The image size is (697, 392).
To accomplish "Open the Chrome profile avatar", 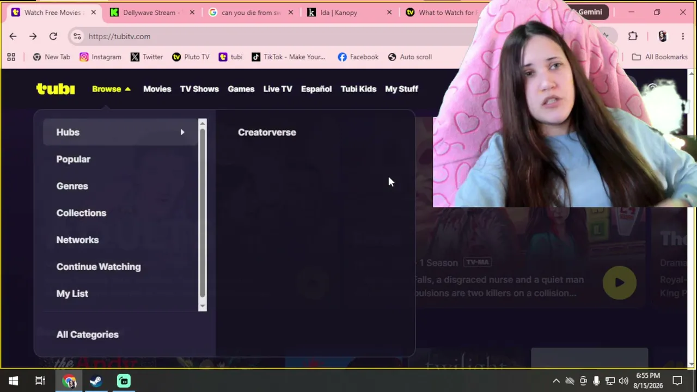I will [662, 36].
